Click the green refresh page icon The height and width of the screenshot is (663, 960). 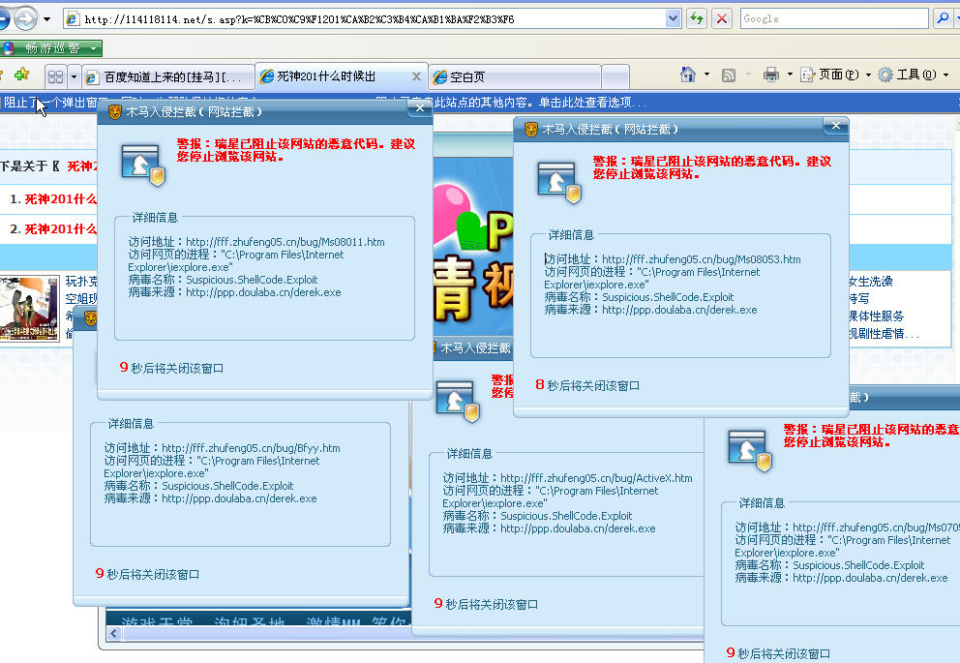point(697,19)
